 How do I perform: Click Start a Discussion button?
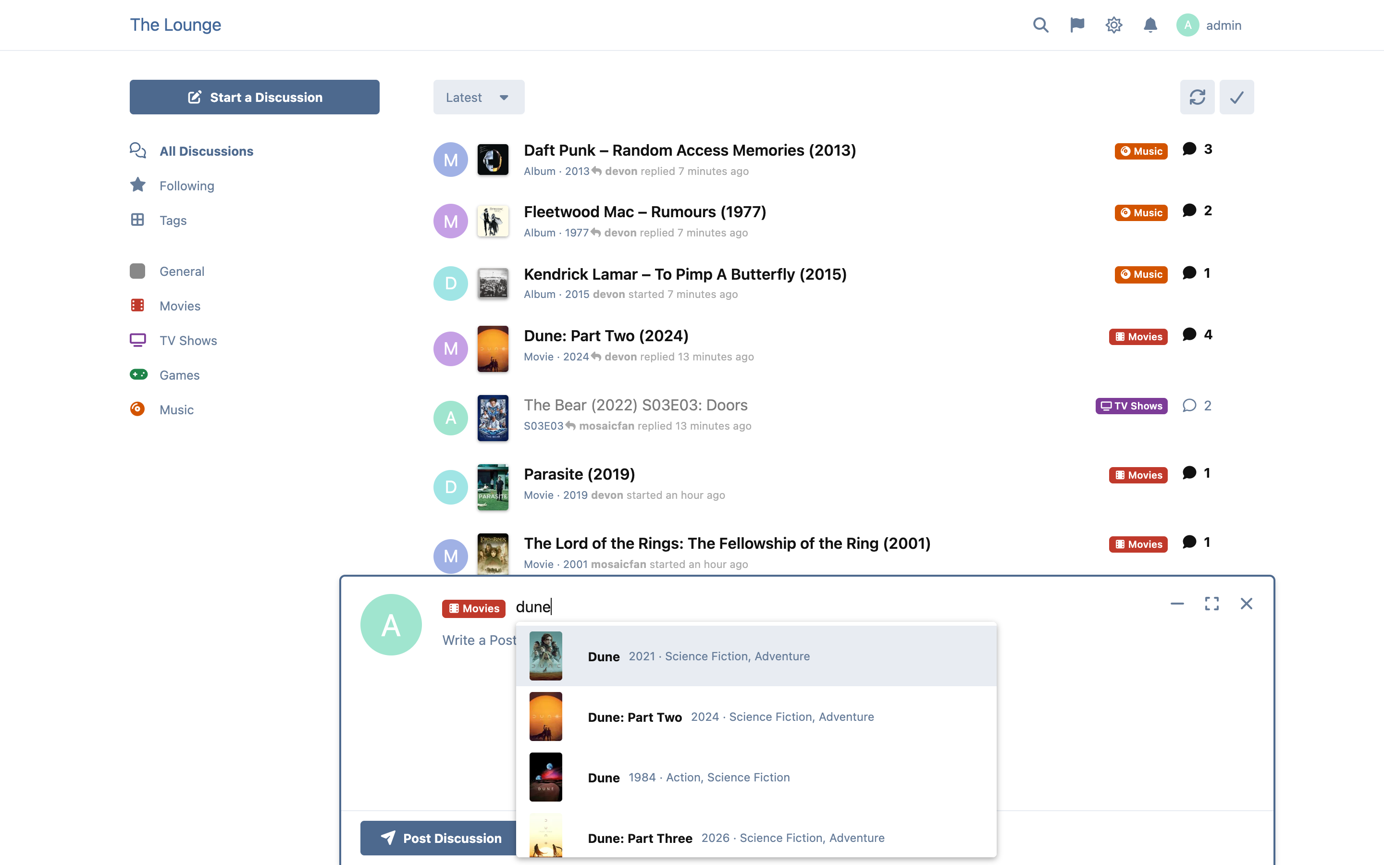click(x=255, y=97)
